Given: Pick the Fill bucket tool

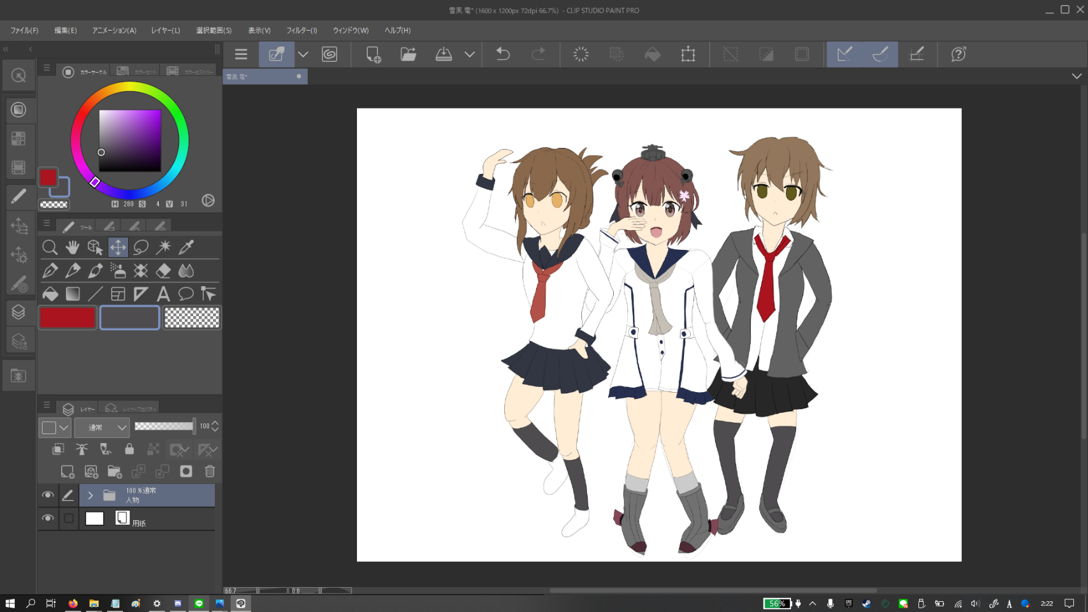Looking at the screenshot, I should [x=50, y=294].
